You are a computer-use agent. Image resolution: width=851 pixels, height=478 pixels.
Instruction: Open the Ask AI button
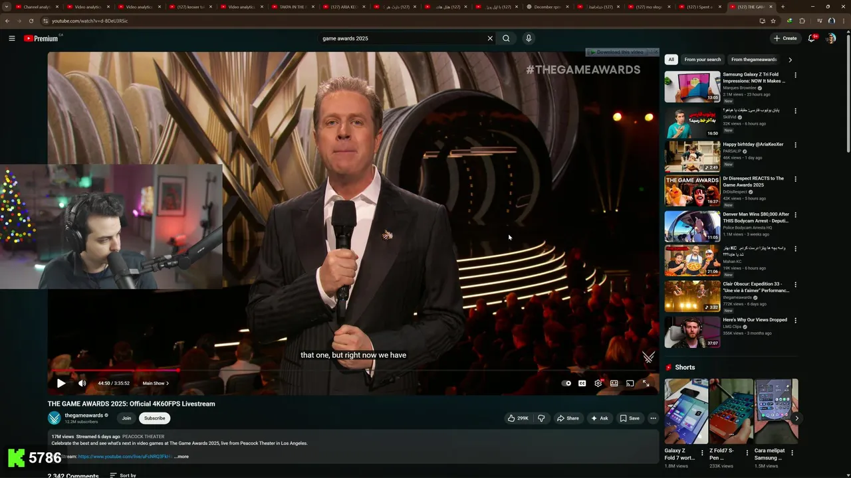click(x=599, y=418)
